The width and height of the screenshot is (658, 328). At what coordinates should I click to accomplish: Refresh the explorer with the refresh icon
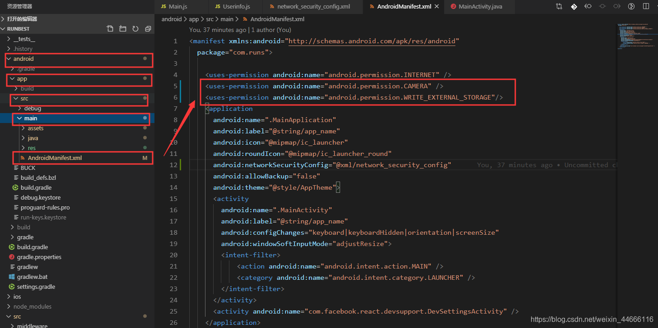135,29
